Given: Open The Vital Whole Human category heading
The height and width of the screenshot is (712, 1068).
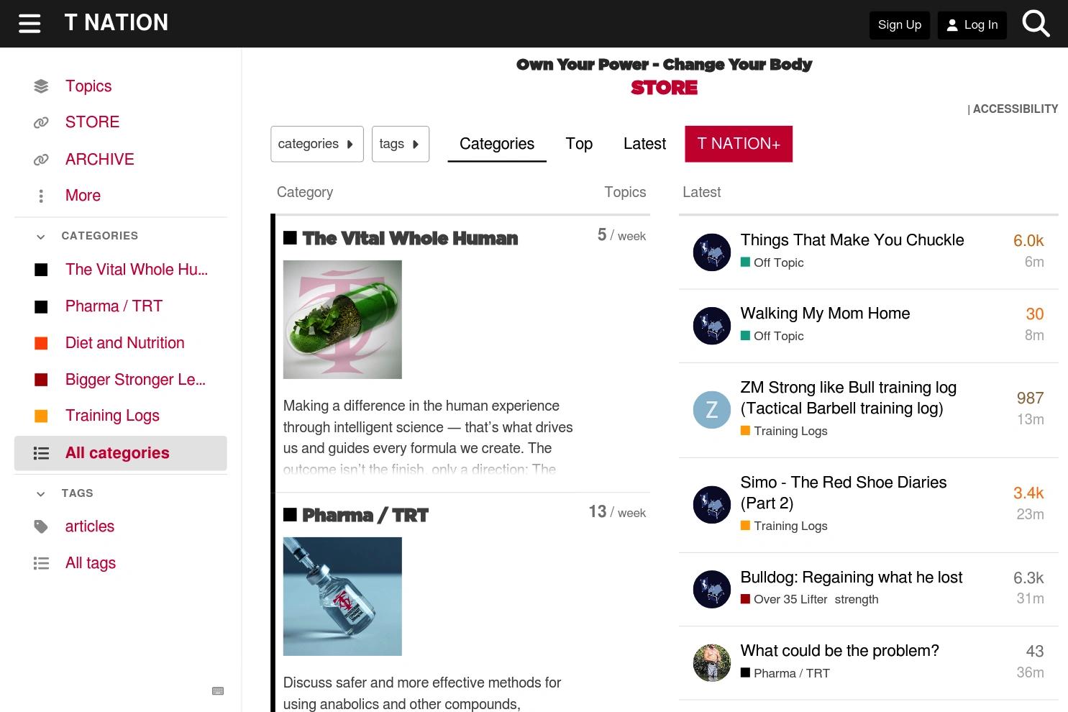Looking at the screenshot, I should tap(410, 238).
